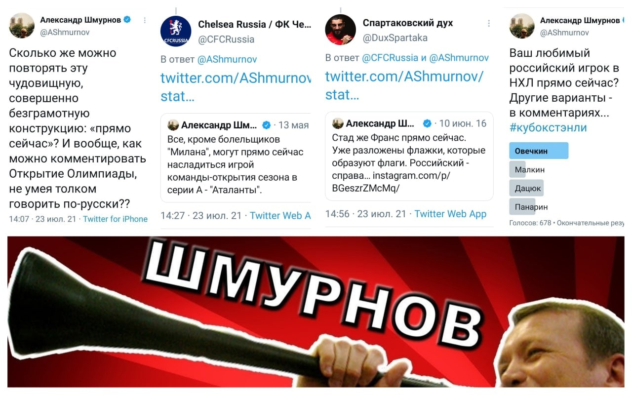This screenshot has width=632, height=395.
Task: Open the #кубокстэнли hashtag
Action: (x=548, y=127)
